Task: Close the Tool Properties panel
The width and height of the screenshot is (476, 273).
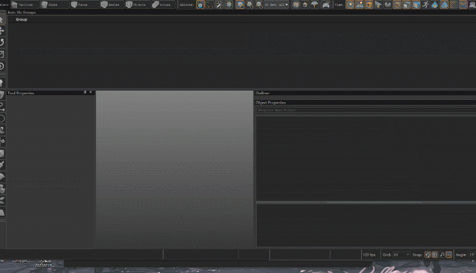Action: (90, 92)
